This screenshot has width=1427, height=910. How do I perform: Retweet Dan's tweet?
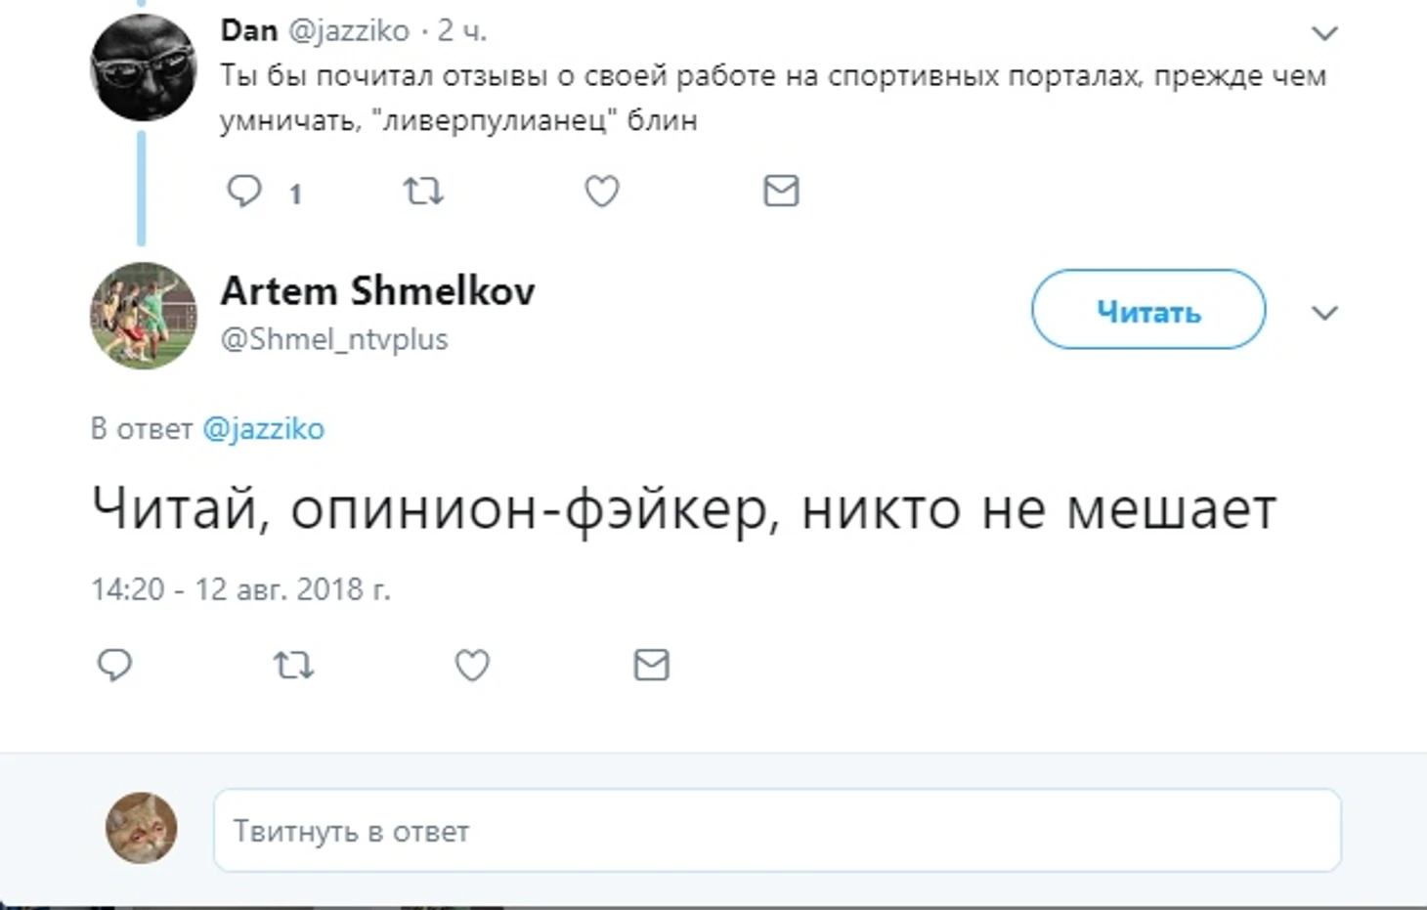(423, 191)
